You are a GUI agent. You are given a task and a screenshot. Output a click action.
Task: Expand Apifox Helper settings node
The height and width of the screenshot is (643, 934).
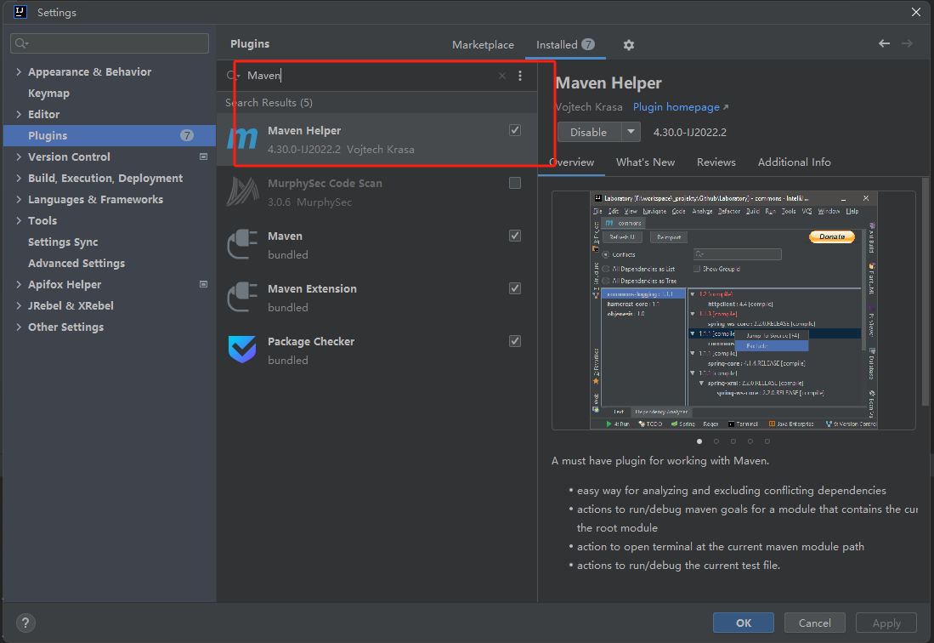coord(19,284)
